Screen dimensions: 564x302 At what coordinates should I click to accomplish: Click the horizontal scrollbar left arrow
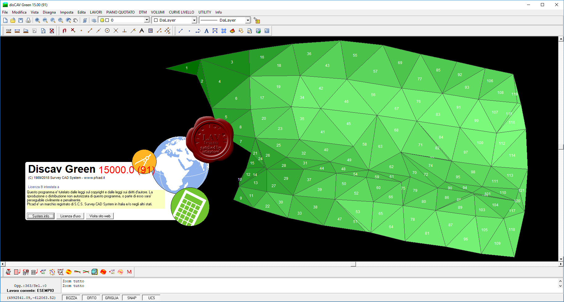click(x=3, y=264)
